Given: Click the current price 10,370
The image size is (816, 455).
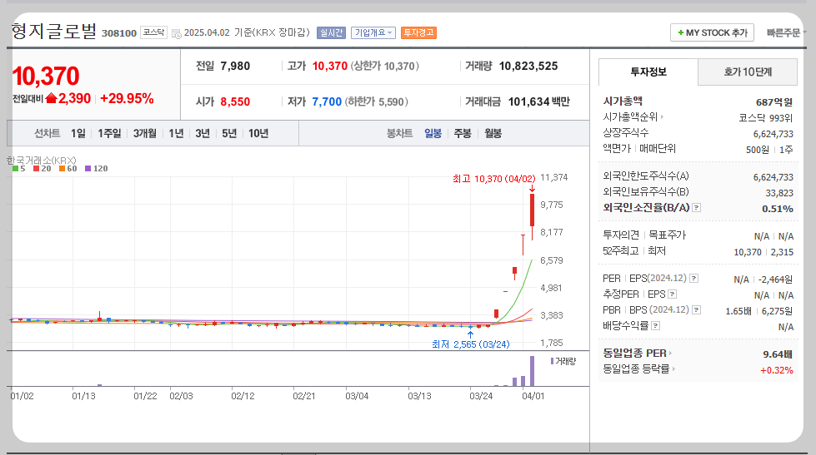Looking at the screenshot, I should click(x=46, y=77).
